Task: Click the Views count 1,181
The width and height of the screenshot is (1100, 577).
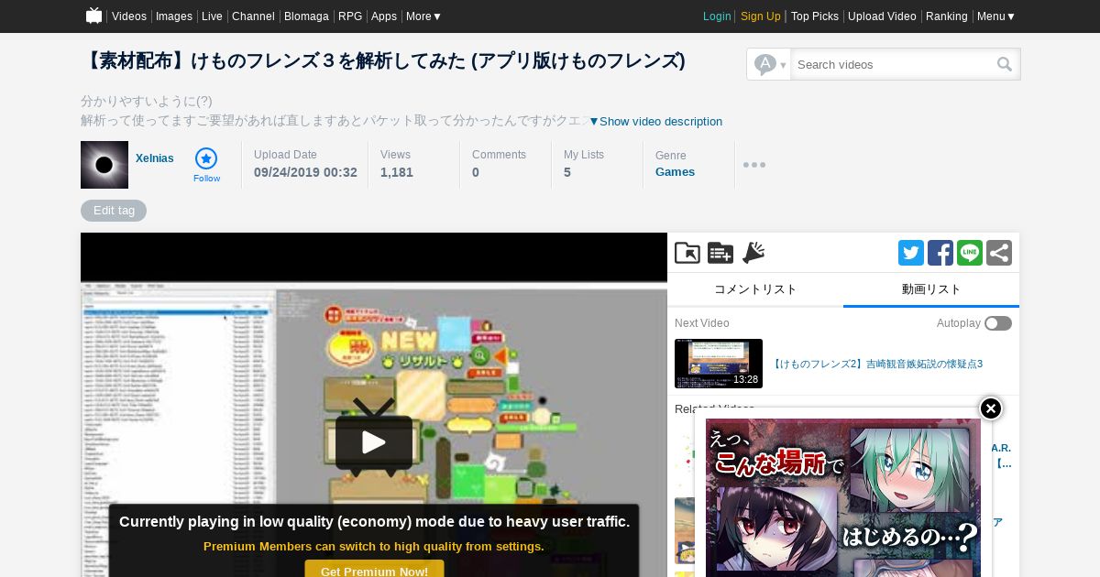Action: 397,172
